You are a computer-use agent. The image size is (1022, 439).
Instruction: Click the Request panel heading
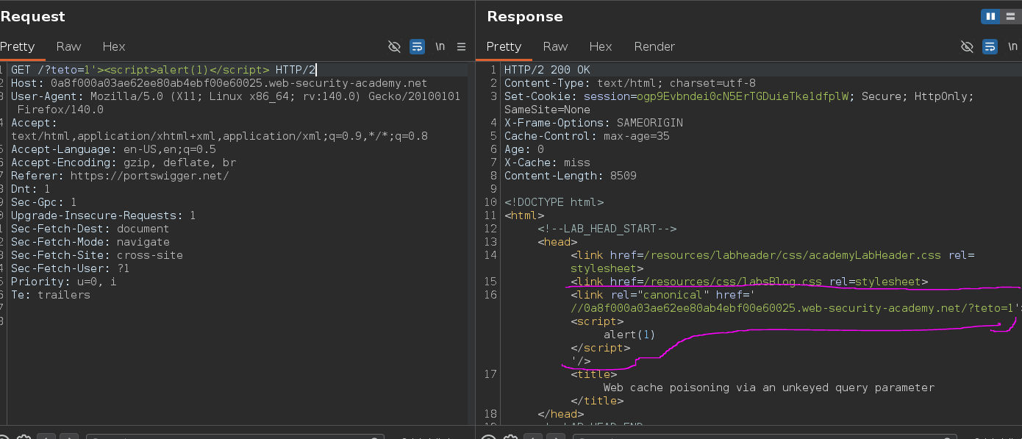tap(32, 16)
